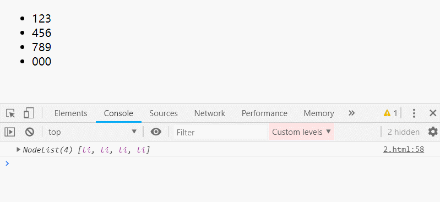Image resolution: width=440 pixels, height=202 pixels.
Task: Toggle the live expression eye icon
Action: (x=156, y=132)
